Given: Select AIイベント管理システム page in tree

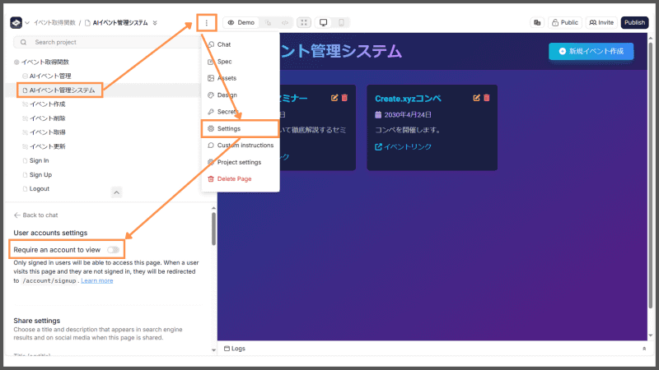Looking at the screenshot, I should click(62, 90).
